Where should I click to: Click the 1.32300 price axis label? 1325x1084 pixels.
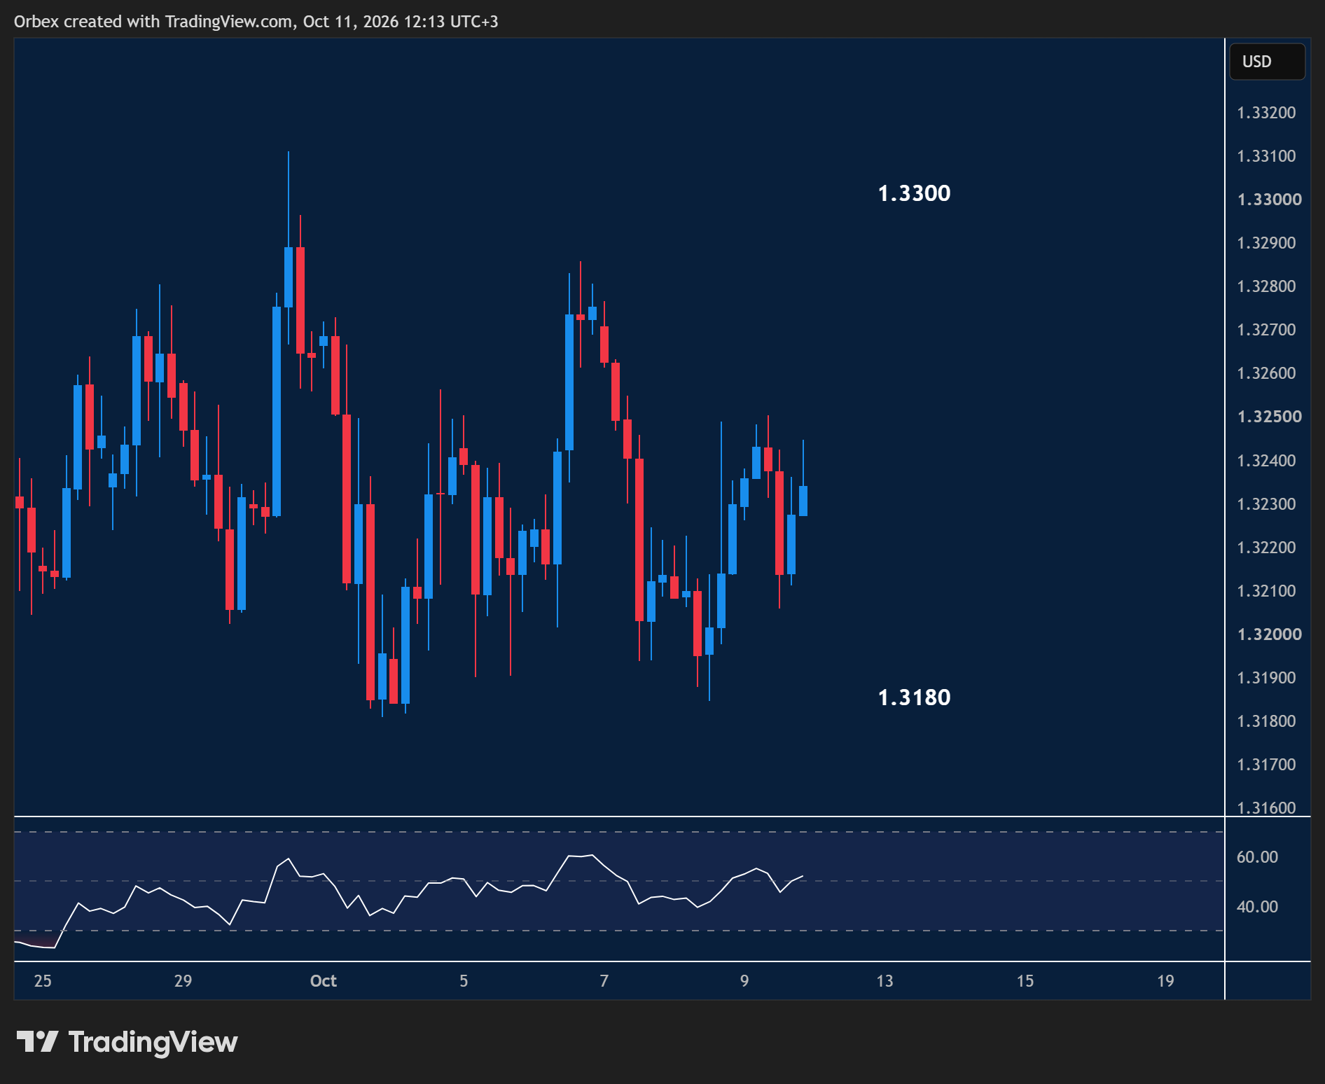point(1266,504)
